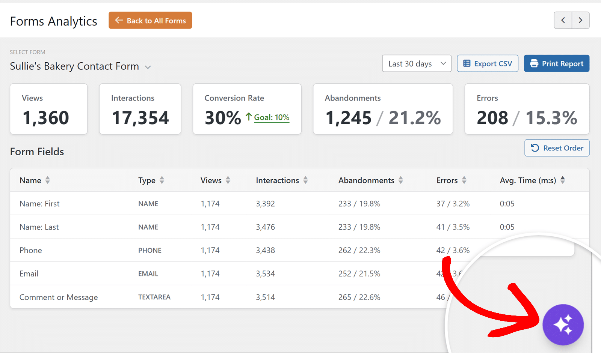Select the Errors card showing 208
This screenshot has width=601, height=353.
[527, 109]
